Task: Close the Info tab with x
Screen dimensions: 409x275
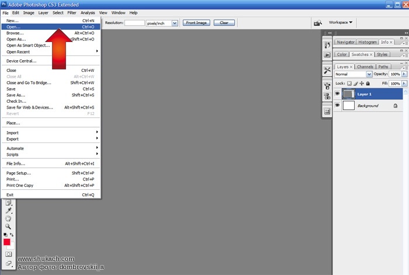Action: [x=391, y=42]
